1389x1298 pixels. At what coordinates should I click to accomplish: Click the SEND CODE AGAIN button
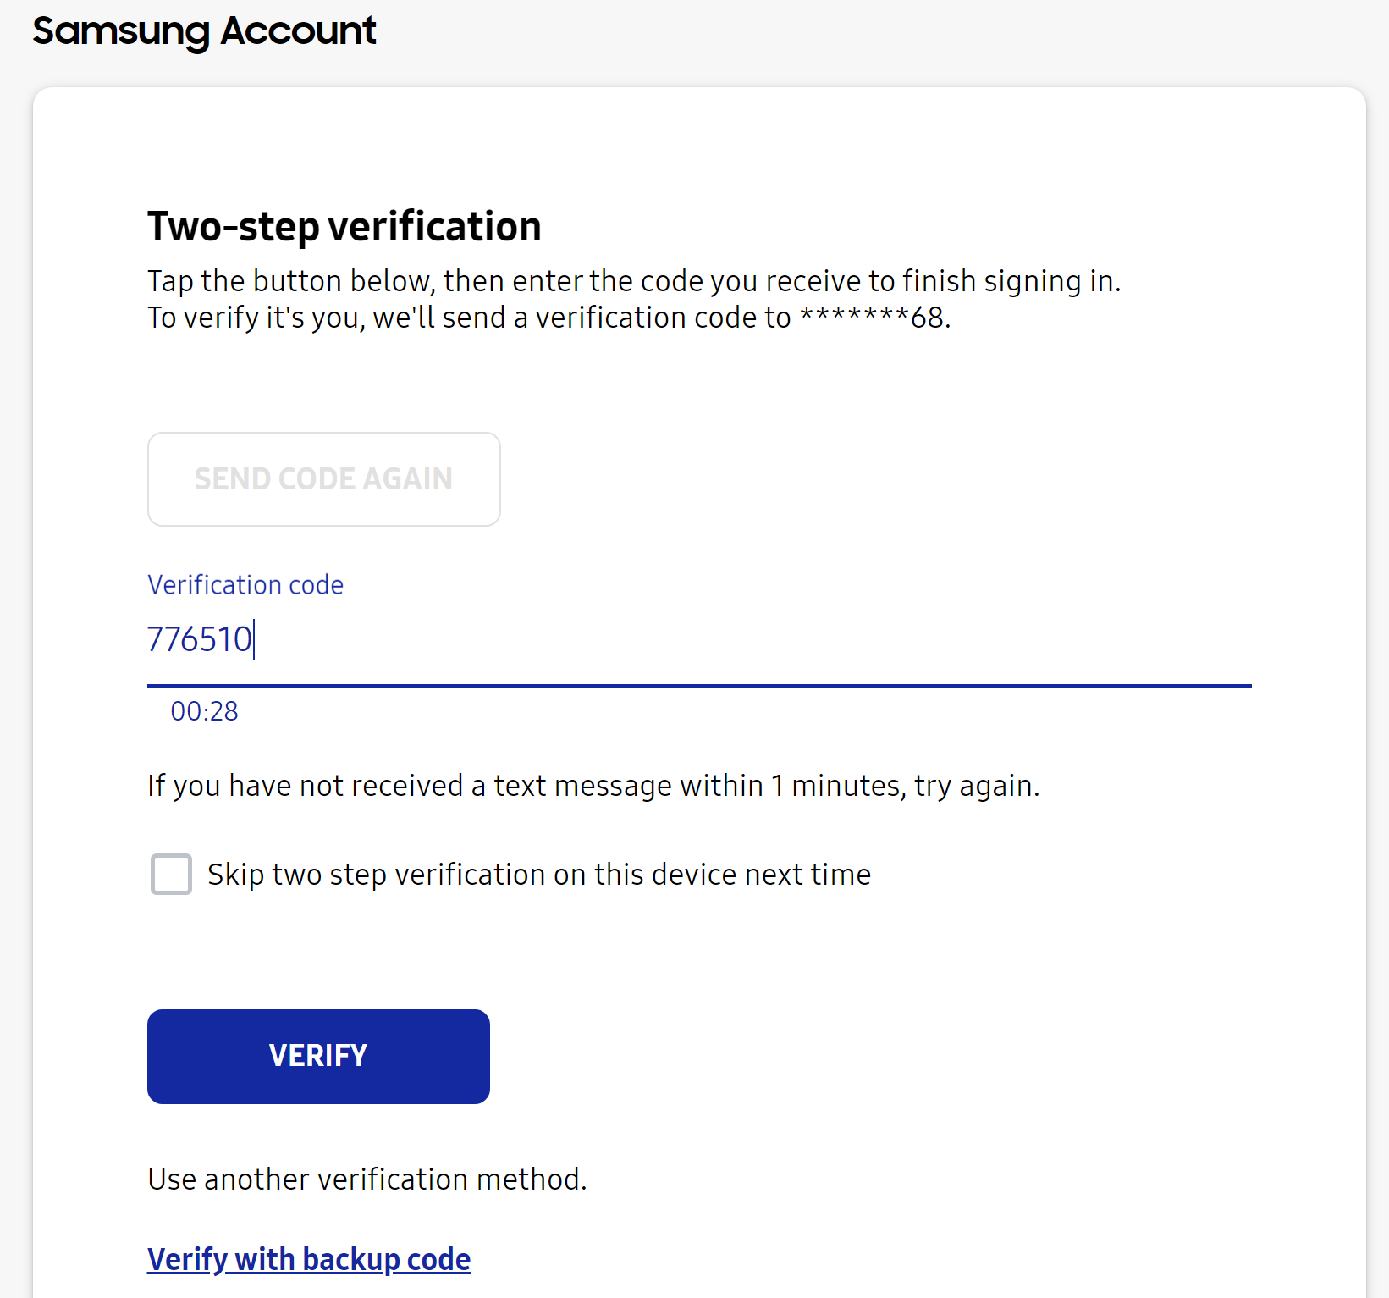[x=324, y=479]
